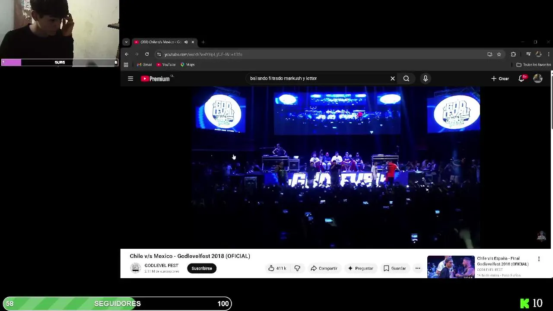The height and width of the screenshot is (311, 553).
Task: Open the GODLEVEL FEST channel avatar
Action: tap(136, 268)
